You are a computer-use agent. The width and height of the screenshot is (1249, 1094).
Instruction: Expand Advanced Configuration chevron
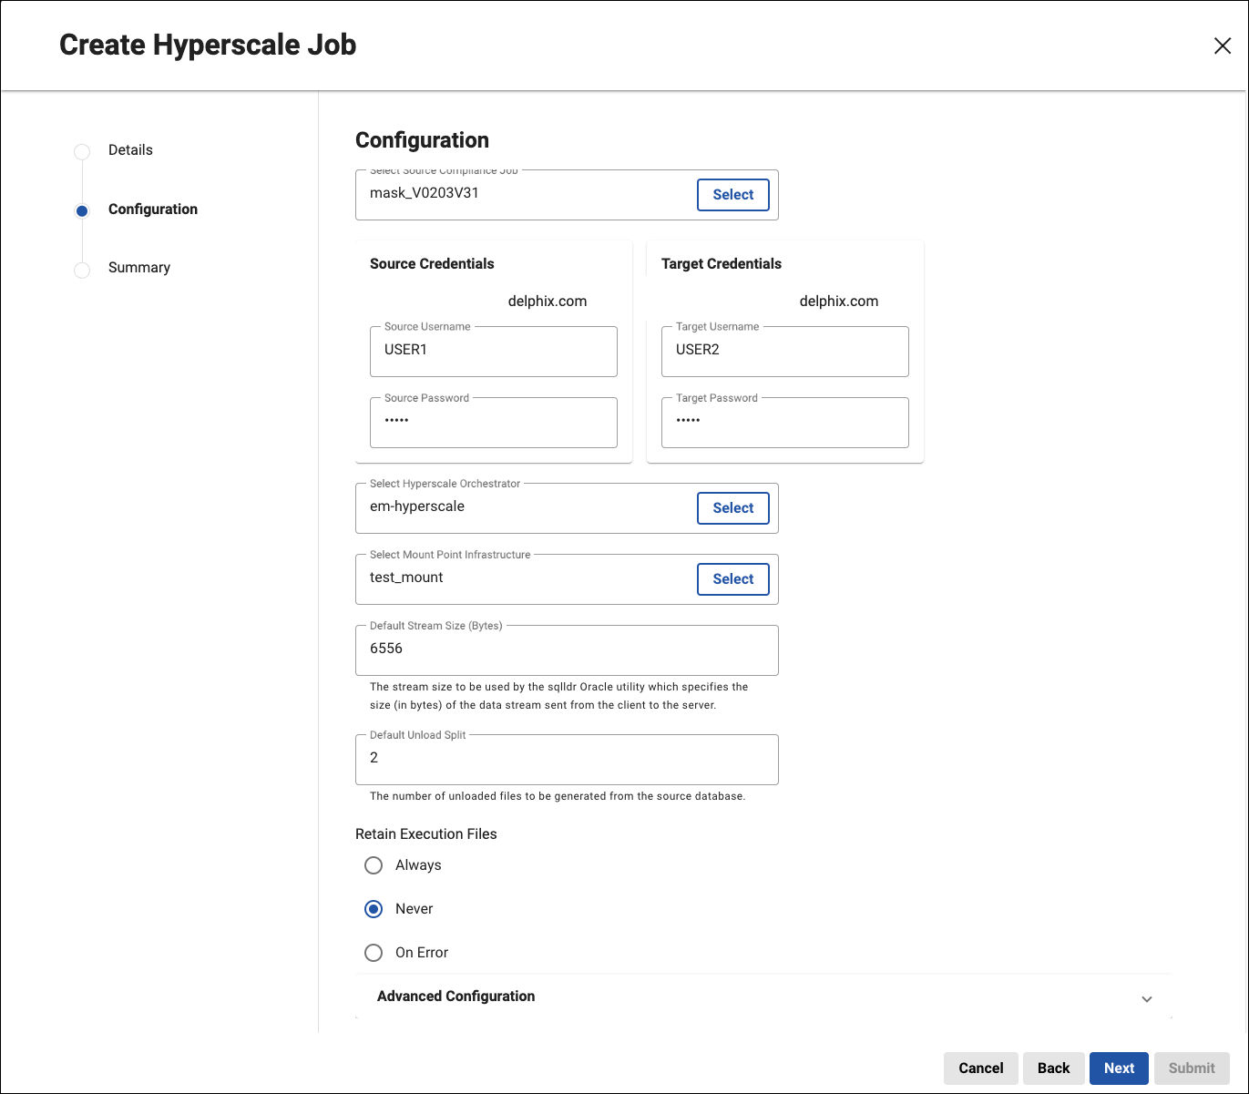point(1146,999)
